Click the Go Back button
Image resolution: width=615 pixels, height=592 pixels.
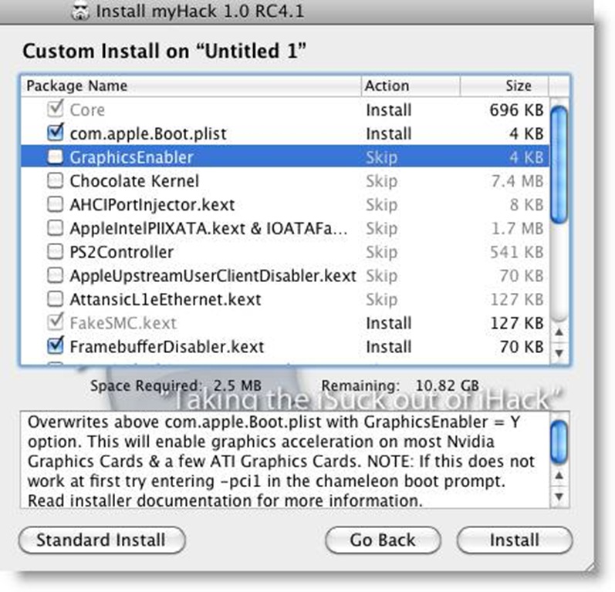pyautogui.click(x=383, y=540)
